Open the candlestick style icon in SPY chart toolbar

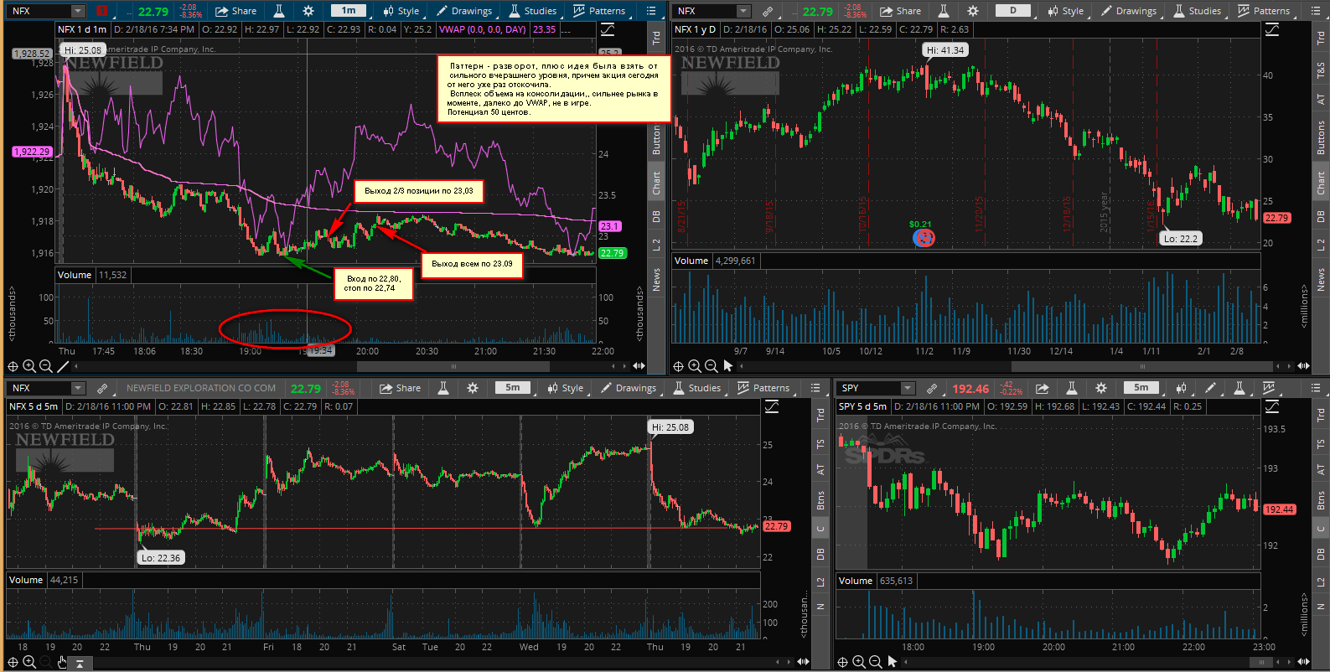click(1181, 388)
